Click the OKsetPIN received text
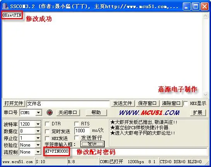Image resolution: width=211 pixels, height=167 pixels. point(12,15)
